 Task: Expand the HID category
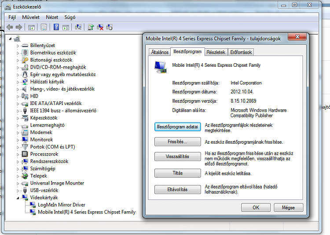pyautogui.click(x=18, y=96)
